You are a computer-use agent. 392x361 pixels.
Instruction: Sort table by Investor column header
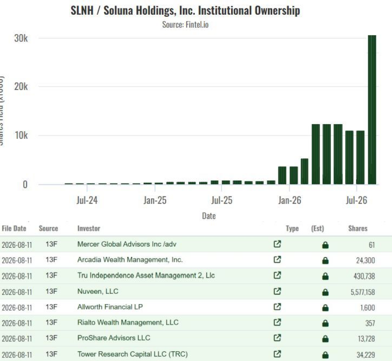[x=89, y=228]
